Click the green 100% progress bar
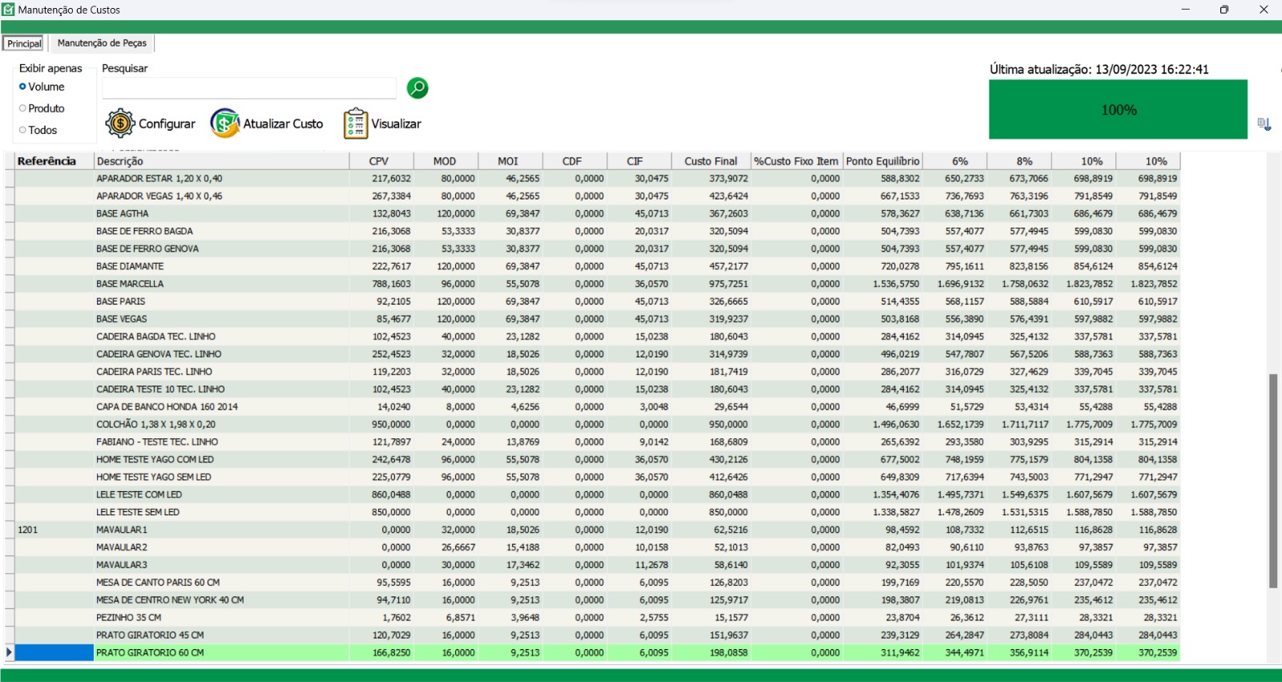 pyautogui.click(x=1118, y=110)
